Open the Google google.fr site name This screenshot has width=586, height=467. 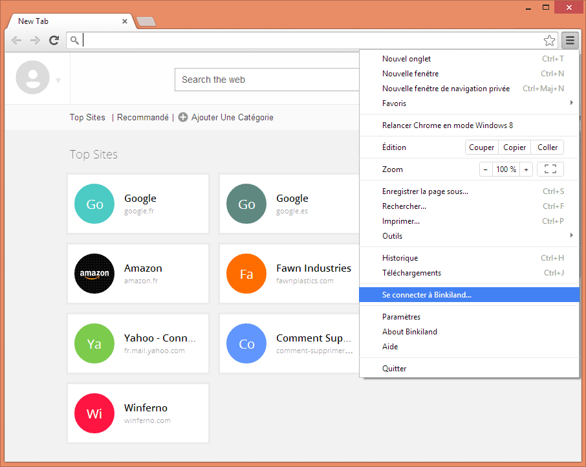click(x=140, y=199)
